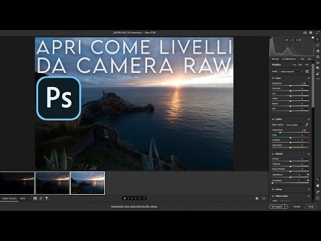This screenshot has height=241, width=321.
Task: Click the Temperatura slider
Action: coord(290,133)
